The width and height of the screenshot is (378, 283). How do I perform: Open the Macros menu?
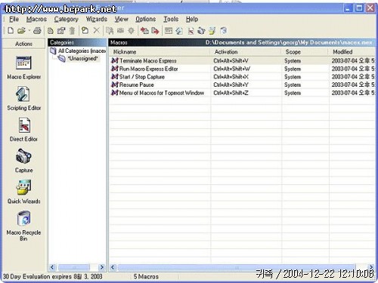(36, 19)
